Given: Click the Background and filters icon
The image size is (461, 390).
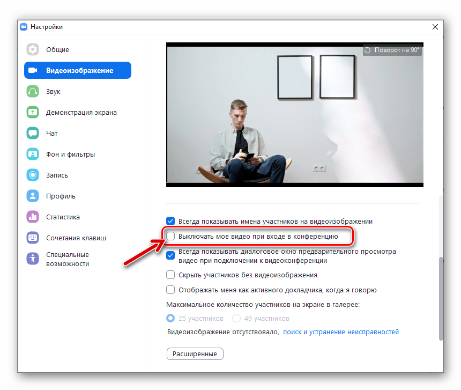Looking at the screenshot, I should tap(33, 154).
